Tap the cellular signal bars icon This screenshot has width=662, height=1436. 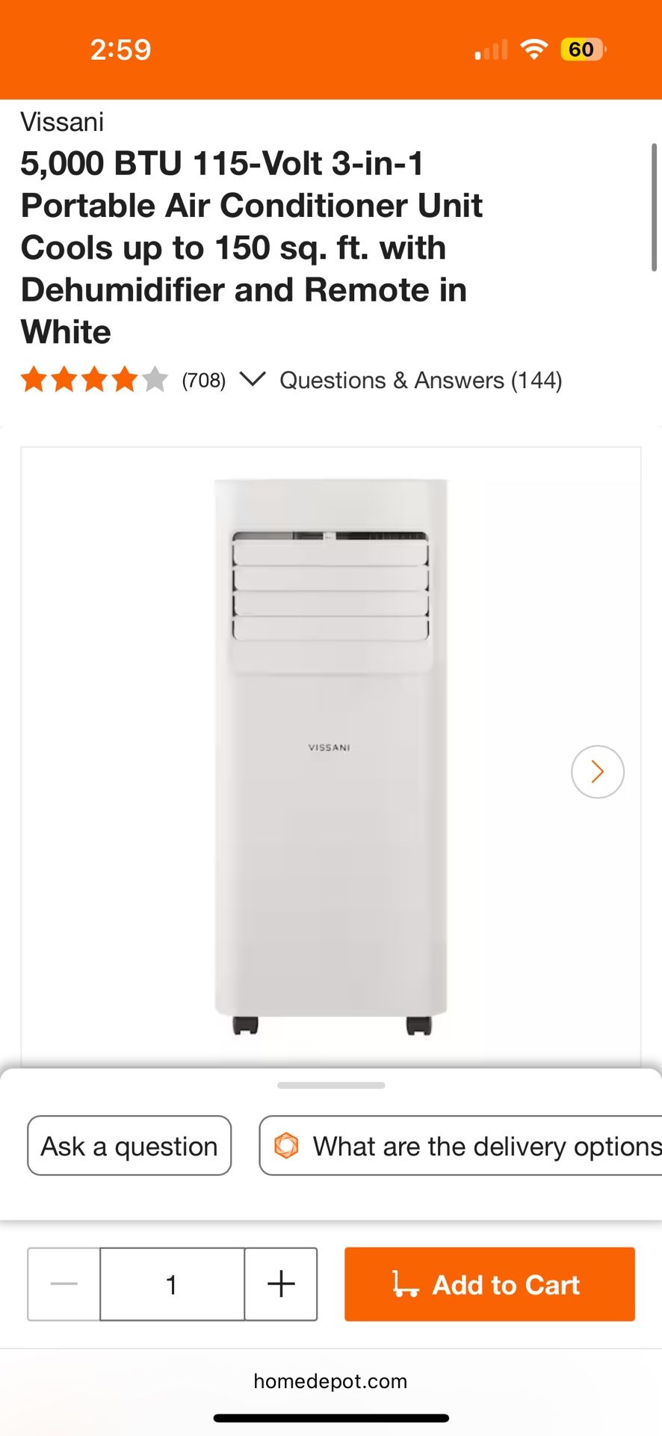tap(491, 50)
